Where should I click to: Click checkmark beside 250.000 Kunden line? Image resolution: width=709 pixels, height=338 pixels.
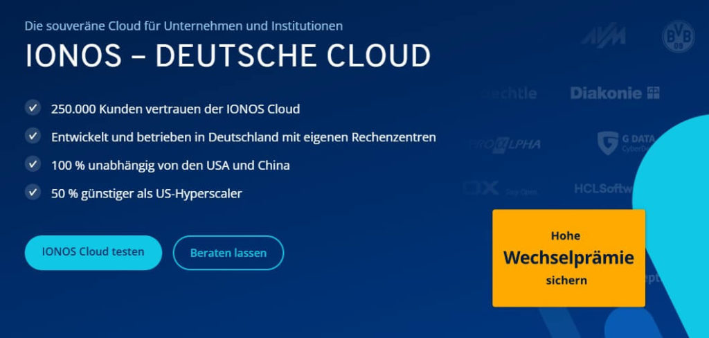(33, 108)
